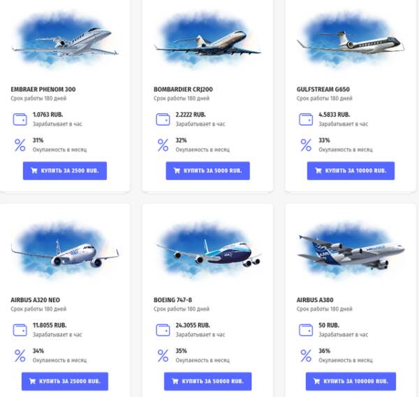Click the percent icon under Boeing 747-8
Screen dimensions: 419x397
(x=163, y=356)
